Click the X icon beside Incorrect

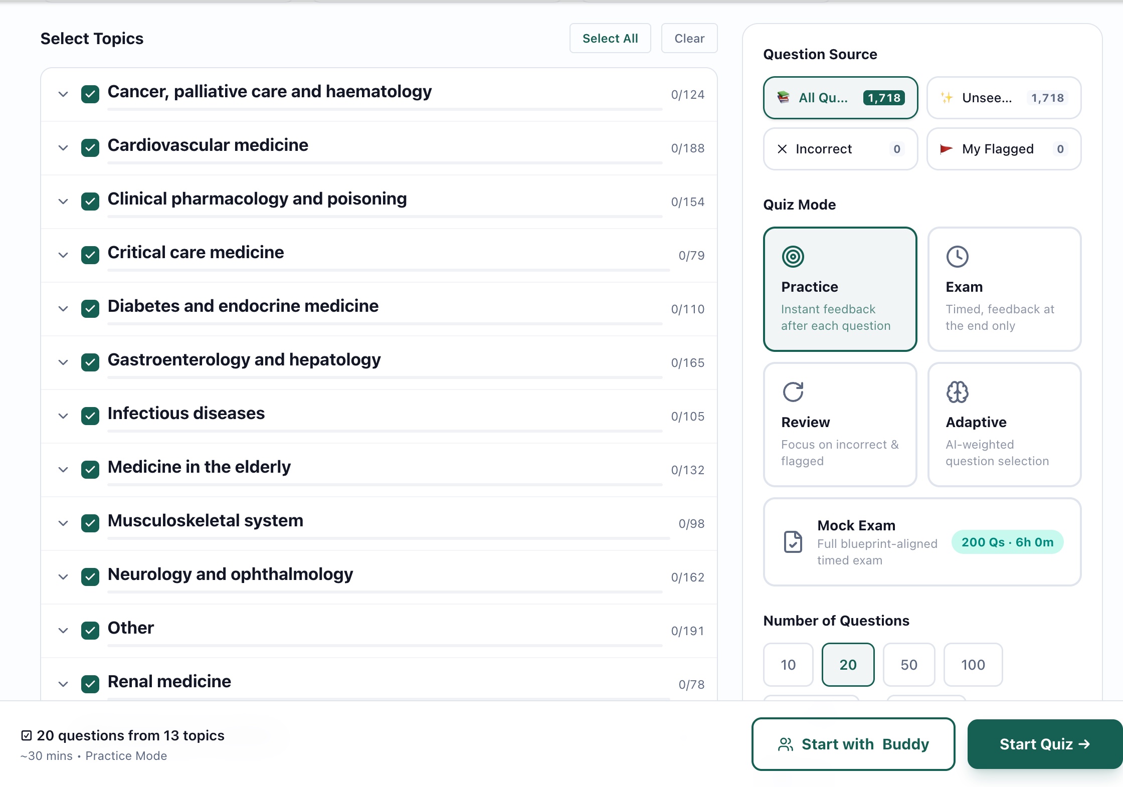coord(782,149)
